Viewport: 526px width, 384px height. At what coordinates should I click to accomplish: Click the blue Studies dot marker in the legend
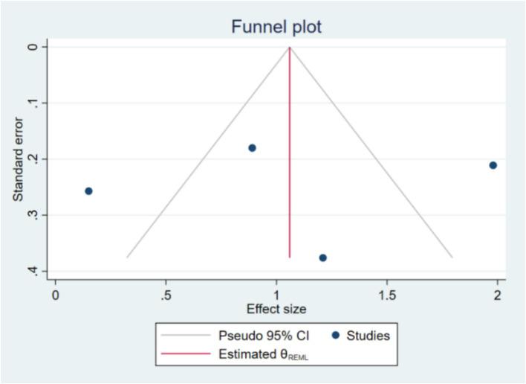[337, 336]
